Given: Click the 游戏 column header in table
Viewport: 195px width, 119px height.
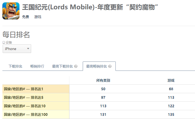Looking at the screenshot, I should [171, 80].
